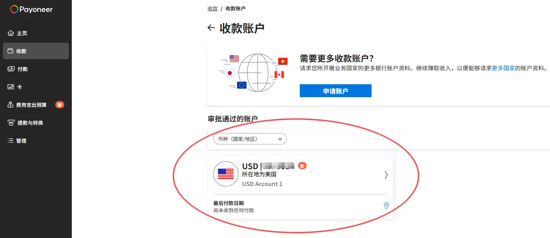Image resolution: width=550 pixels, height=238 pixels.
Task: Select 费用支出预算 menu label
Action: click(32, 105)
